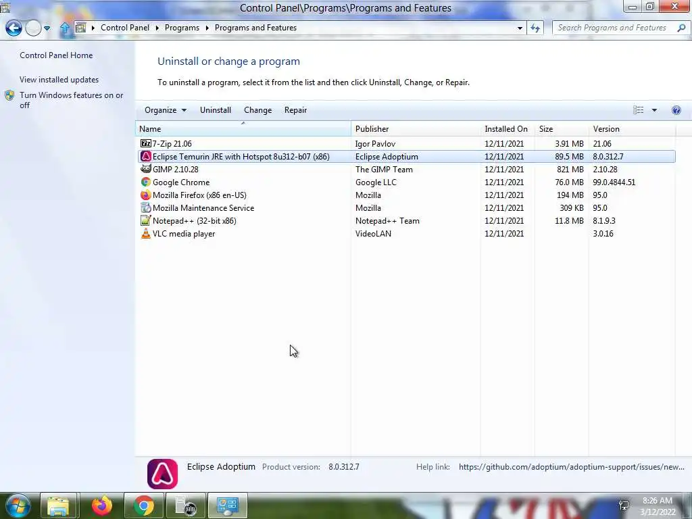Click the Mozilla Maintenance Service icon
Viewport: 692px width, 519px height.
[146, 207]
